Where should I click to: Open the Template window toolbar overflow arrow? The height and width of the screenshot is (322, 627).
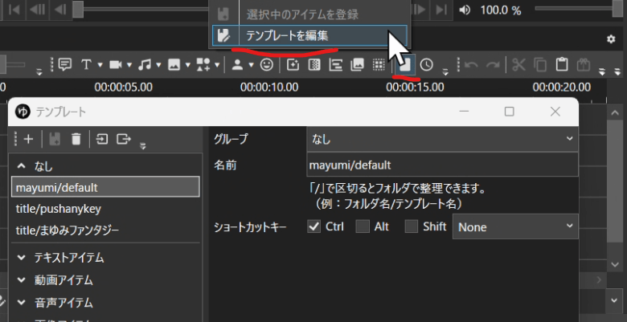pos(143,146)
